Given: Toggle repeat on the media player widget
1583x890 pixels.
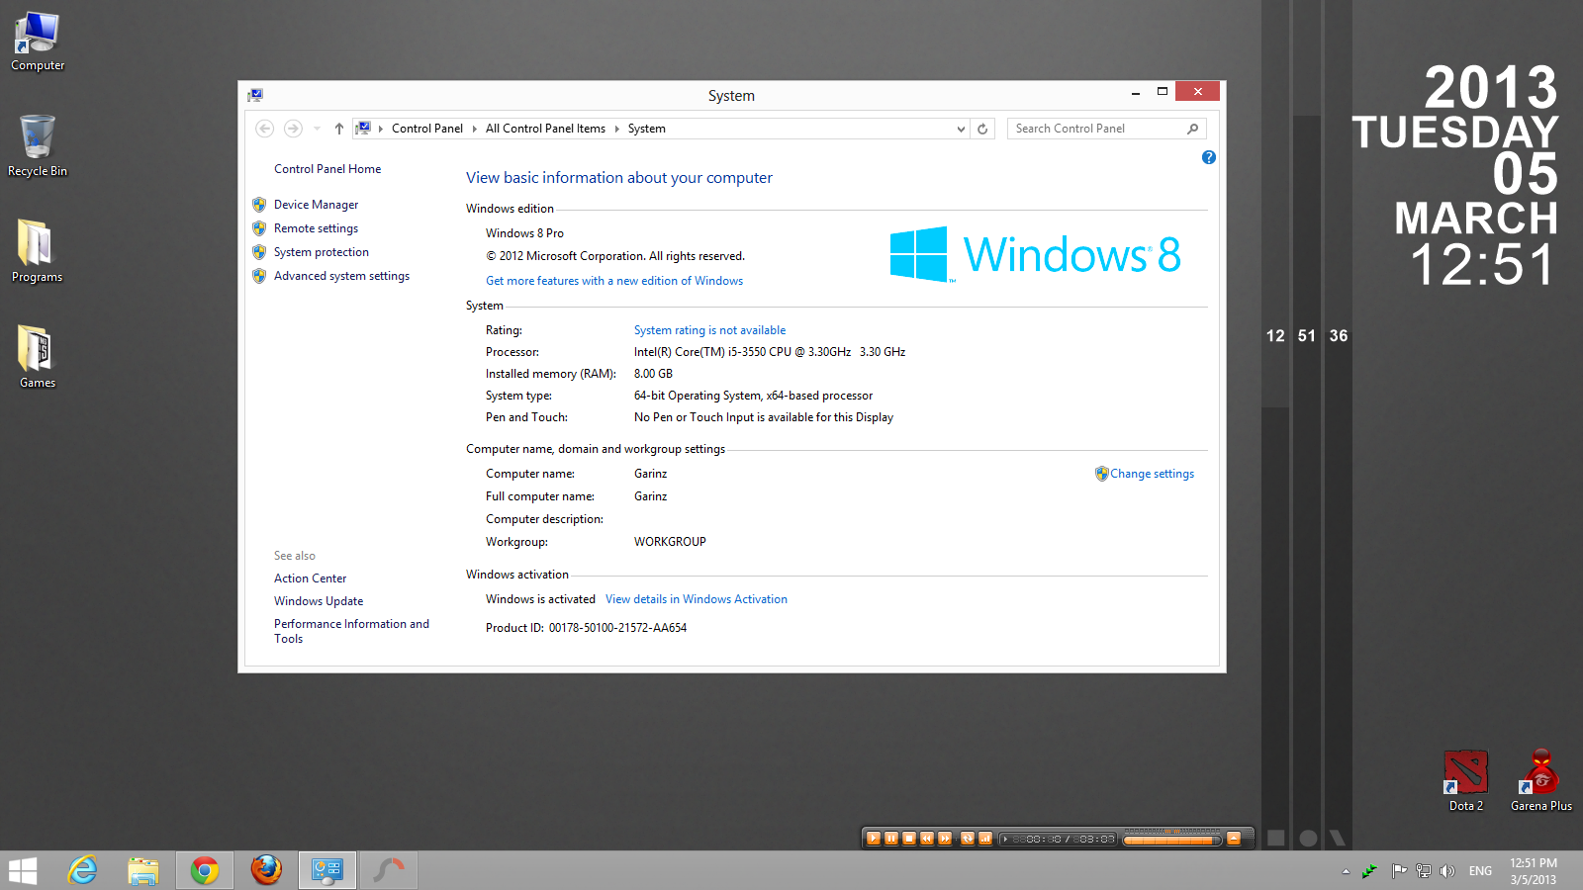Looking at the screenshot, I should pyautogui.click(x=967, y=839).
